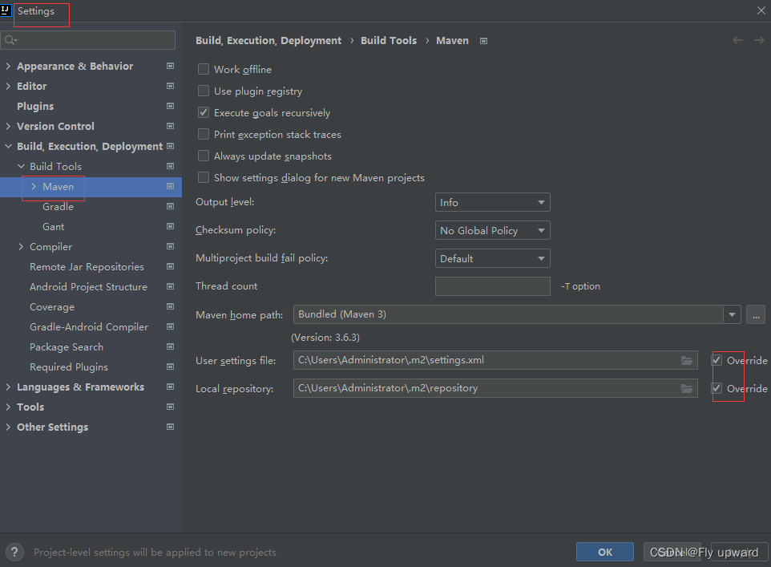
Task: Open Android Project Structure settings
Action: point(88,287)
